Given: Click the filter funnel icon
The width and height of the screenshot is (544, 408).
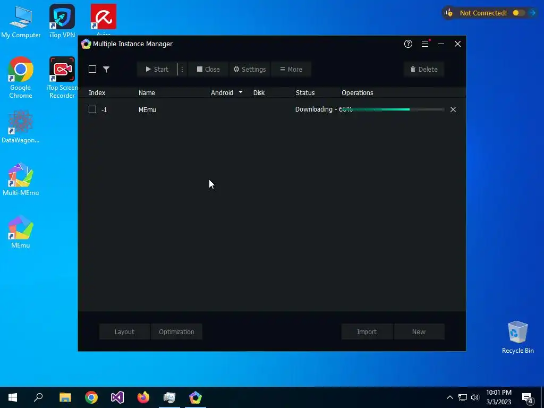Looking at the screenshot, I should [106, 69].
